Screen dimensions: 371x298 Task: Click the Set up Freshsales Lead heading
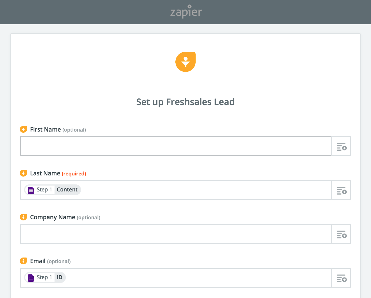(185, 102)
